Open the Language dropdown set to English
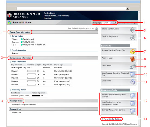Image resolution: width=150 pixels, height=127 pixels. (x=107, y=23)
